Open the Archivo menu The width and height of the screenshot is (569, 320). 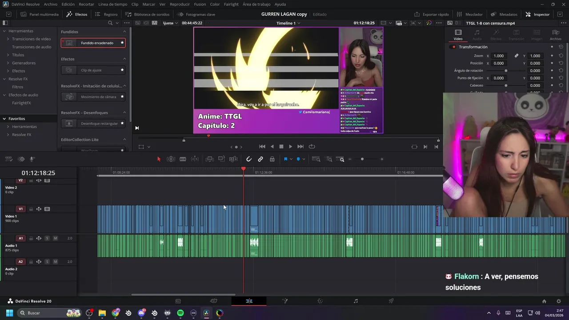click(x=51, y=4)
